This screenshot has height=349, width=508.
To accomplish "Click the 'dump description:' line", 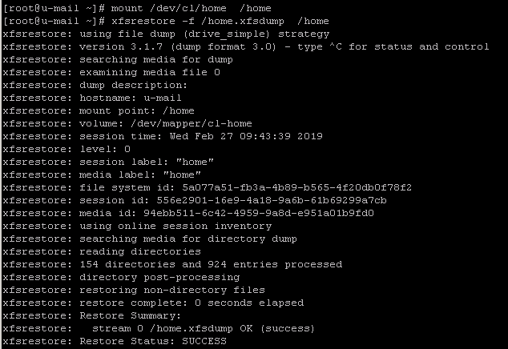I will 95,85.
